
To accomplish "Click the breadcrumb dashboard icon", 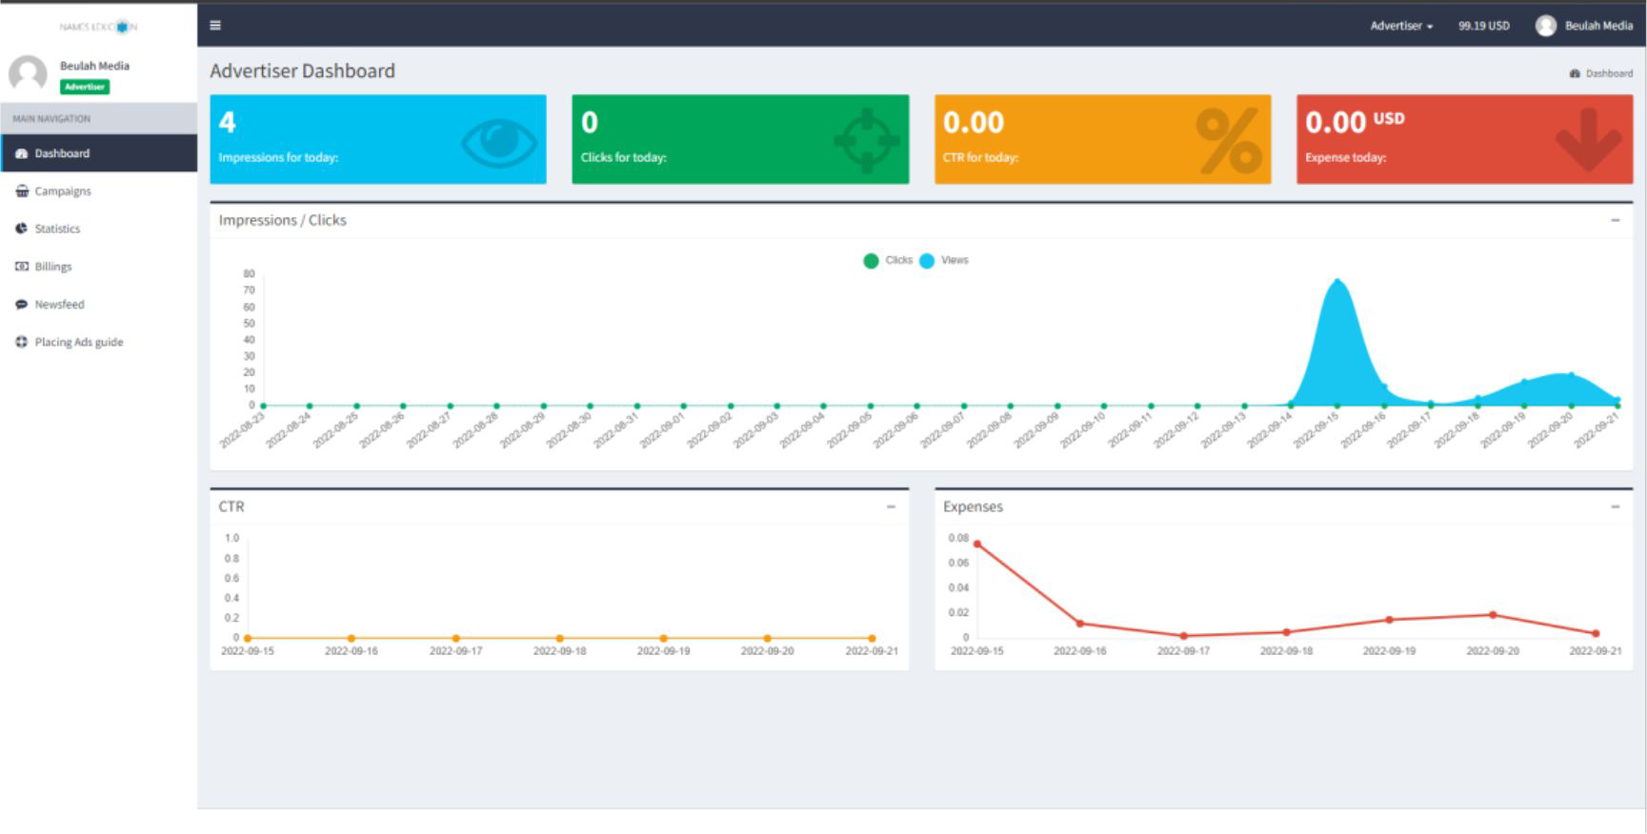I will click(x=1575, y=73).
